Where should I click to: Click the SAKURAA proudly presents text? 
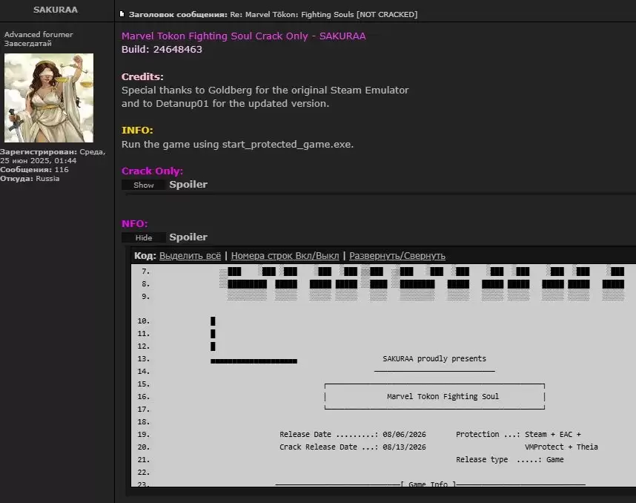point(434,358)
